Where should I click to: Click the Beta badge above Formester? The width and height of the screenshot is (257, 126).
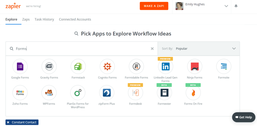[x=164, y=85]
